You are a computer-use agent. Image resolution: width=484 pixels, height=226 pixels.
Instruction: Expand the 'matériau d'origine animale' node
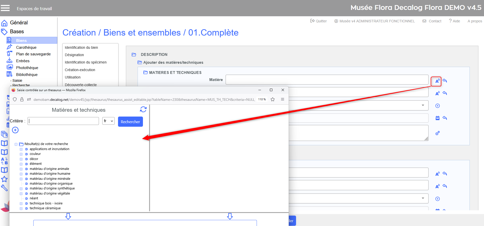coord(21,169)
